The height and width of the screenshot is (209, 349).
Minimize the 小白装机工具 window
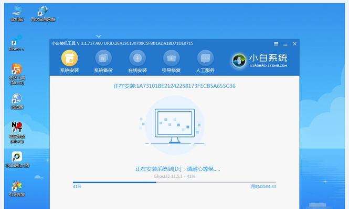285,44
